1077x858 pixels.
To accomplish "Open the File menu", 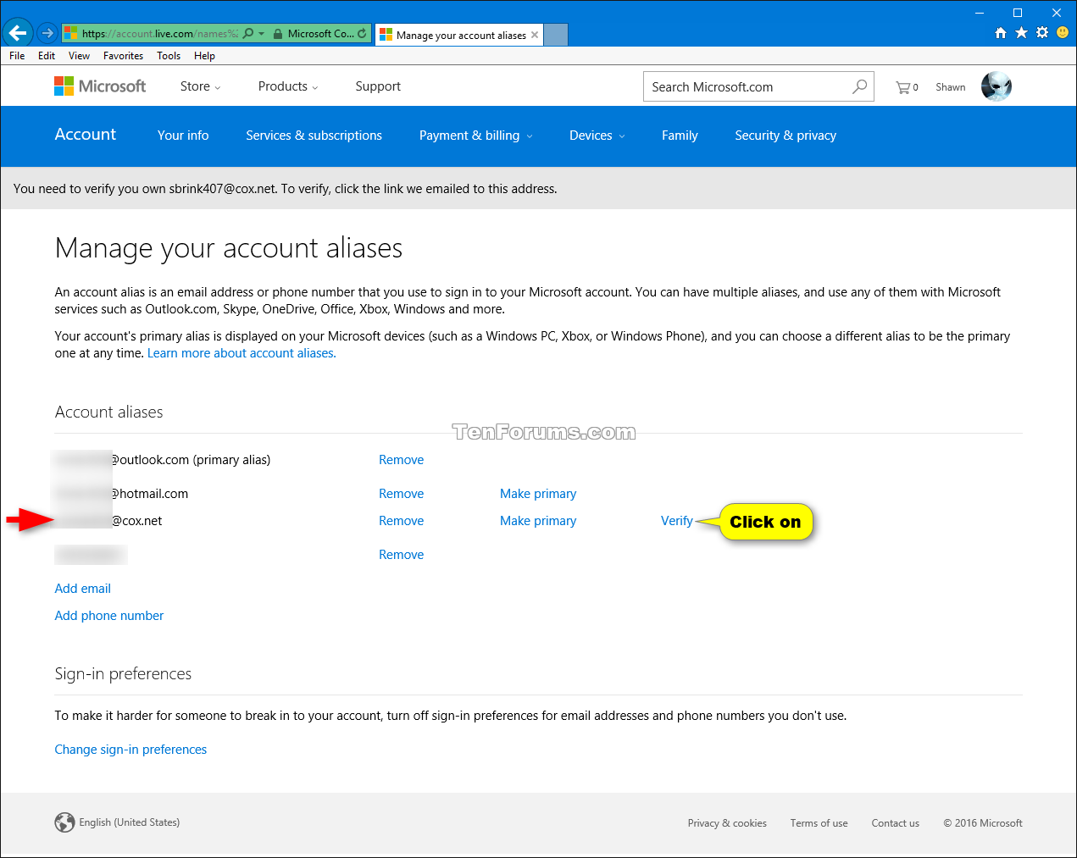I will click(17, 56).
